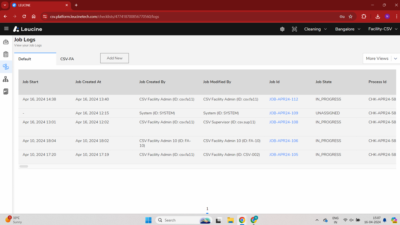Viewport: 400px width, 225px height.
Task: Click the scan code icon near settings
Action: [294, 29]
